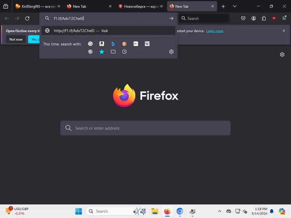This screenshot has height=218, width=291.
Task: Open a new tab with plus button
Action: (223, 6)
